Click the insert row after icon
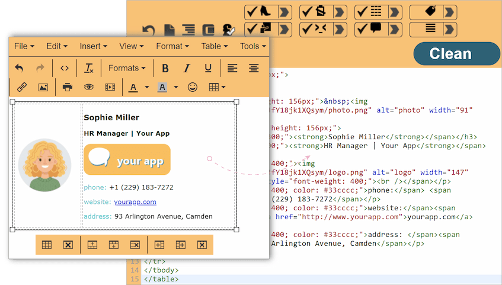Viewport: 502px width, 285px height. point(114,245)
